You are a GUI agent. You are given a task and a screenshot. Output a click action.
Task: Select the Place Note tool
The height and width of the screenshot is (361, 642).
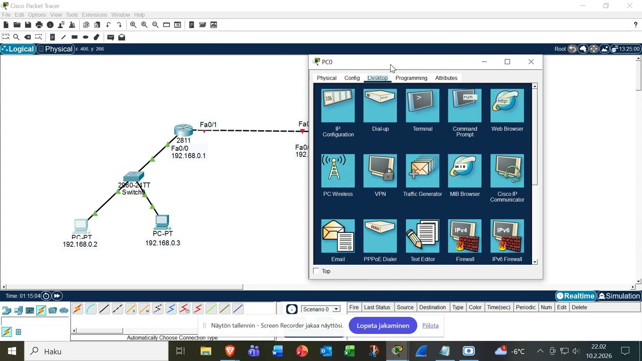tap(52, 37)
